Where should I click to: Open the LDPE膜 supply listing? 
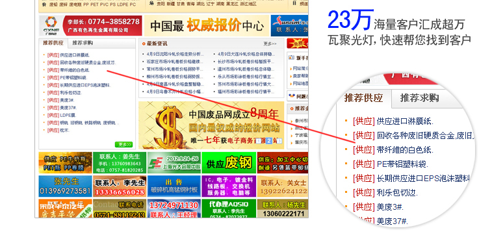(x=62, y=115)
